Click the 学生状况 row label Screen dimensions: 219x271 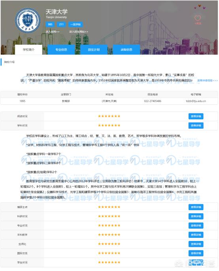click(22, 263)
